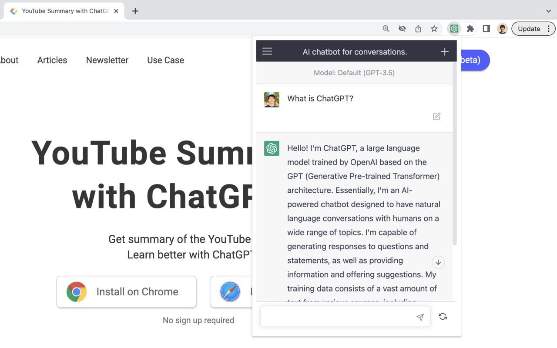The width and height of the screenshot is (557, 348).
Task: Bookmark this page with the star
Action: point(434,28)
